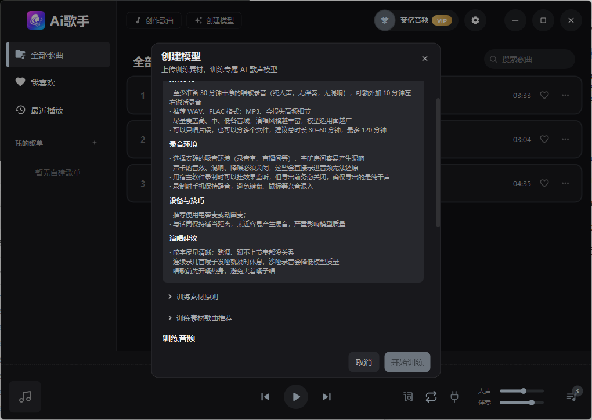
Task: Skip to the previous track
Action: pos(265,397)
